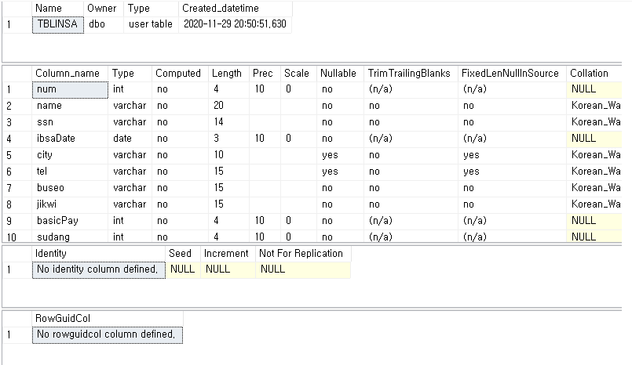Screen dimensions: 632x365
Task: Select the Nullable column header
Action: [340, 74]
